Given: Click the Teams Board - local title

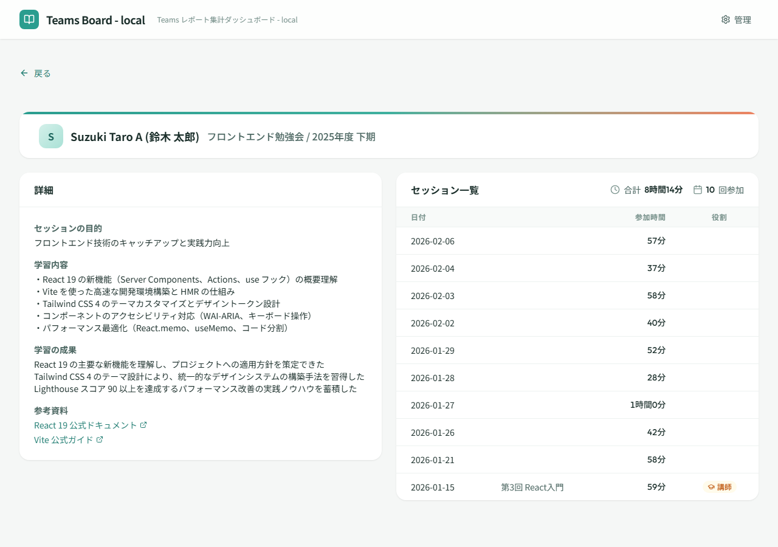Looking at the screenshot, I should (95, 20).
